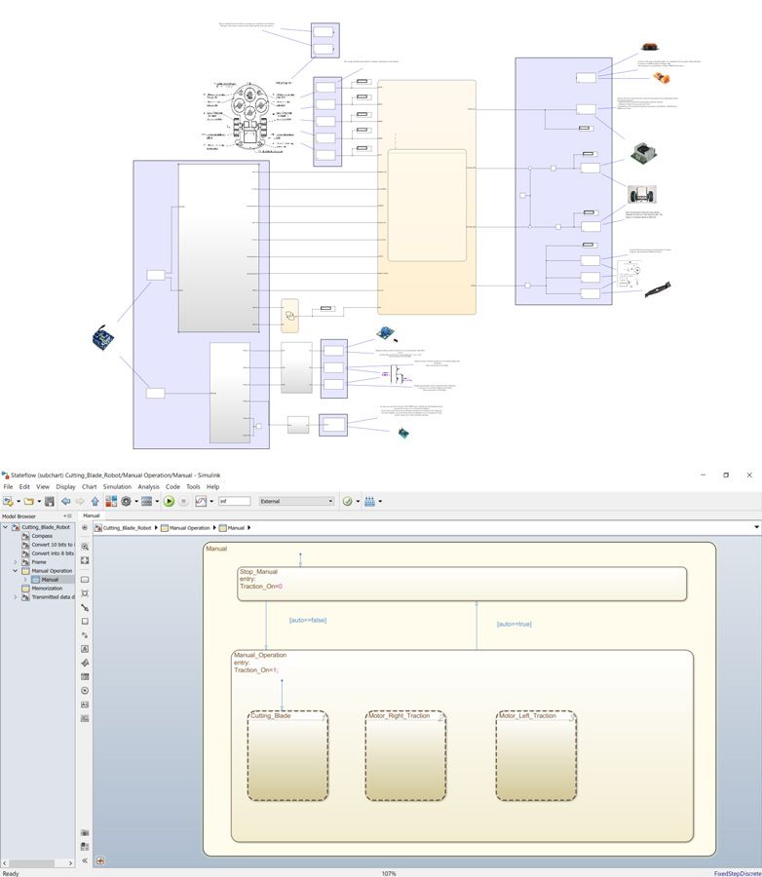Save the model with the floppy icon
The width and height of the screenshot is (762, 877).
click(x=50, y=501)
